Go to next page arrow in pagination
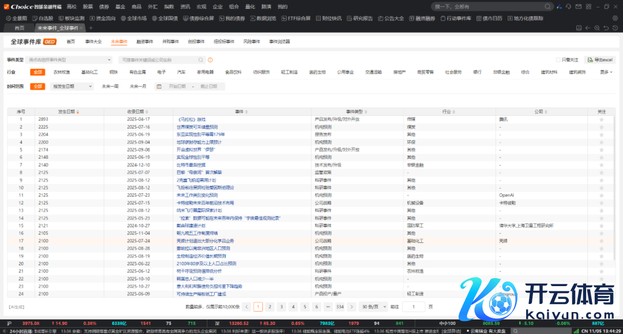This screenshot has height=334, width=623. (x=352, y=307)
